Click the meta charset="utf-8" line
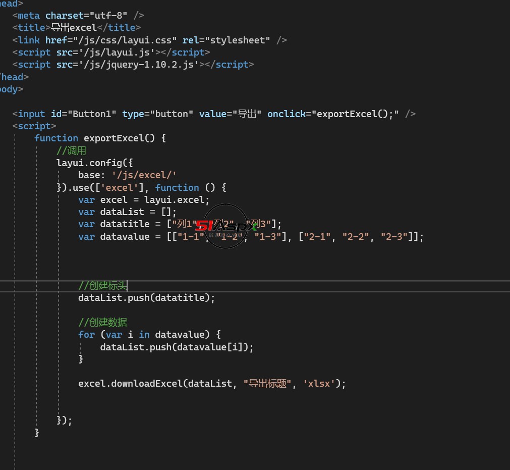This screenshot has width=510, height=470. 78,15
